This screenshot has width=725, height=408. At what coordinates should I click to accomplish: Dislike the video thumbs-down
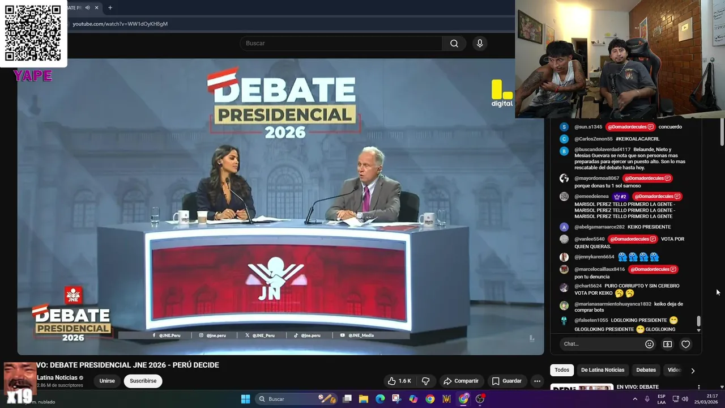426,381
